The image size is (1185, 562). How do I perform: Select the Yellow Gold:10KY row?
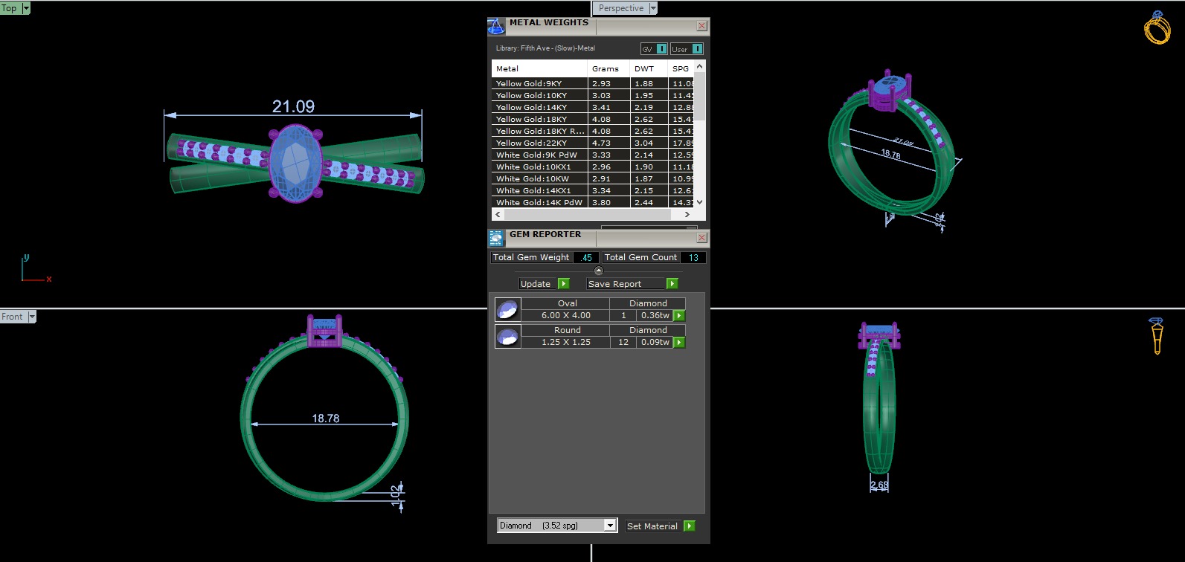[x=593, y=95]
